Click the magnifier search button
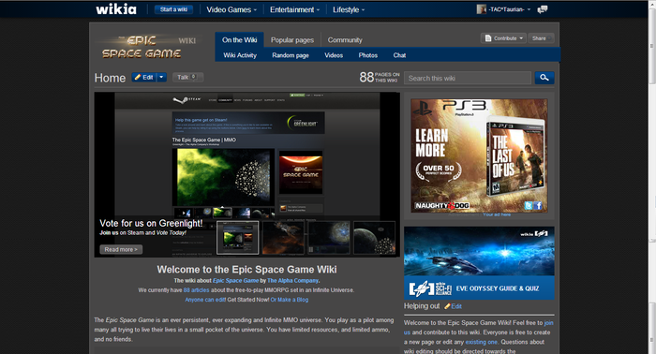656x354 pixels. [x=544, y=78]
